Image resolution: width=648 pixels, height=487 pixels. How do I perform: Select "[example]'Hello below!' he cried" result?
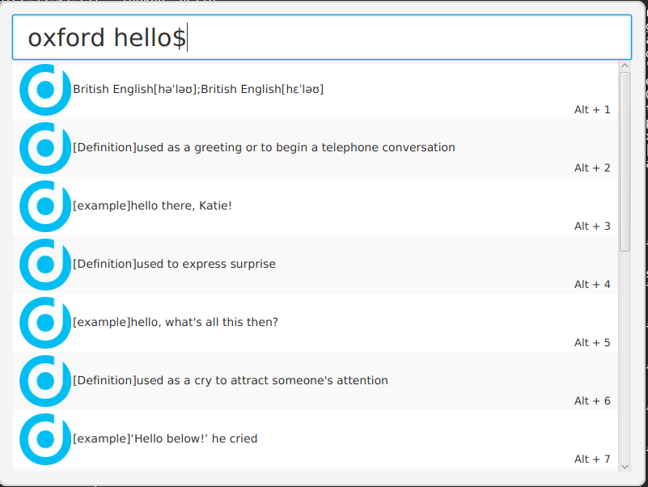click(x=316, y=439)
